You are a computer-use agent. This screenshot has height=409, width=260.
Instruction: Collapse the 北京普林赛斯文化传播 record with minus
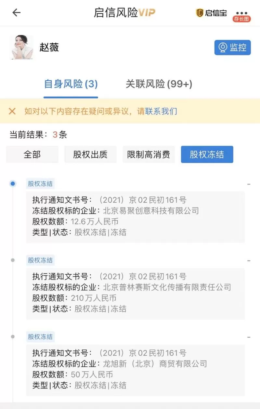click(249, 261)
